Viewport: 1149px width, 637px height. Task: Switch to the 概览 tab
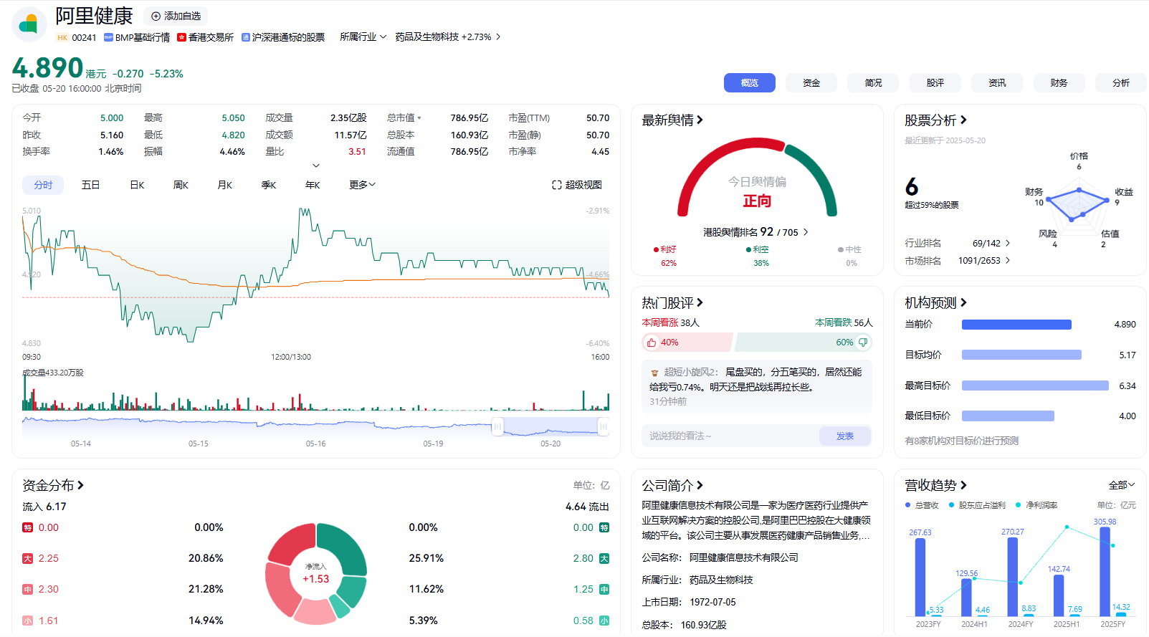[x=750, y=83]
